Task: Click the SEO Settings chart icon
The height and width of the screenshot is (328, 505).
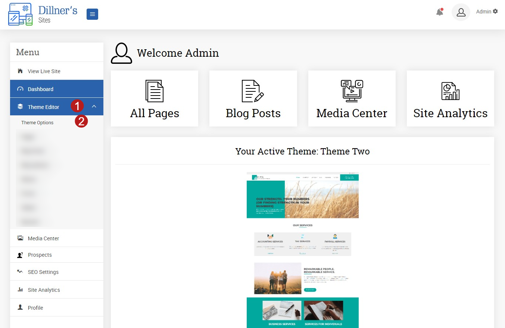Action: tap(20, 272)
